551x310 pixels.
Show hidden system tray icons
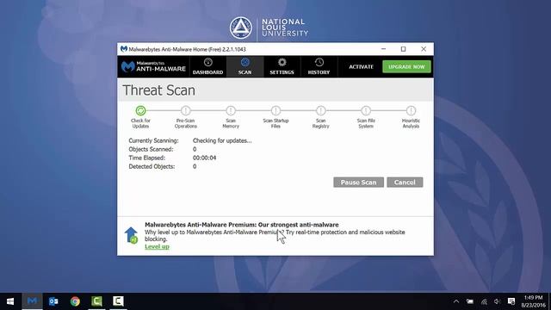[x=456, y=301]
